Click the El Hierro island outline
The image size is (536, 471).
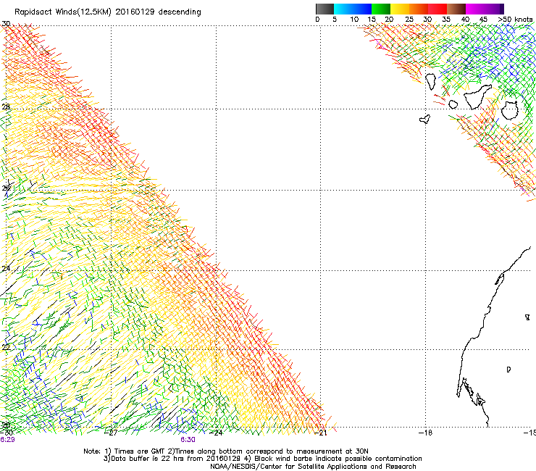tap(424, 119)
